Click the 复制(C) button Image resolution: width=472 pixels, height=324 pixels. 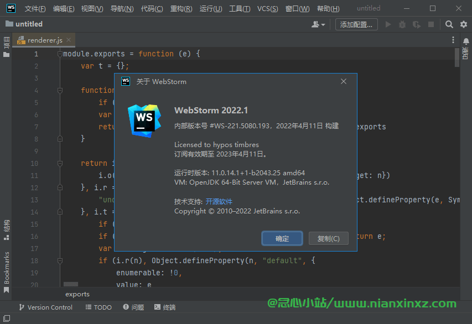point(329,238)
